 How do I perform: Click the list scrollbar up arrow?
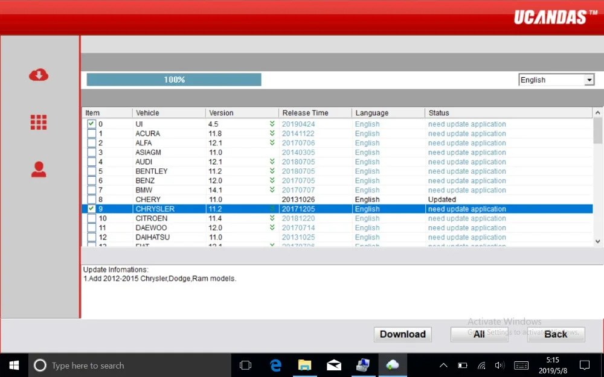(x=597, y=113)
